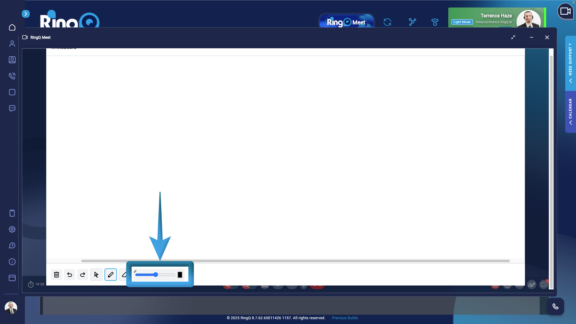Toggle the whiteboard annotation button in meeting bar

[x=532, y=284]
